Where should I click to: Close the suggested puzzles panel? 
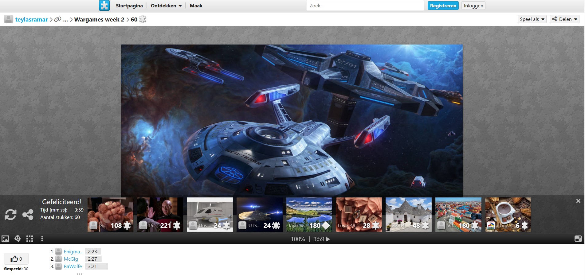click(578, 201)
